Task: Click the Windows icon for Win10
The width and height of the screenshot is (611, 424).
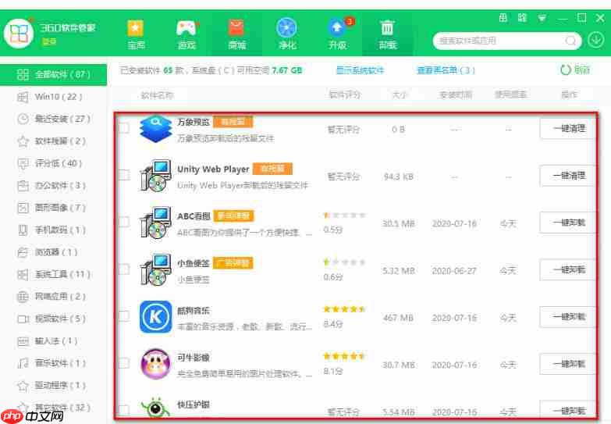Action: click(x=23, y=97)
